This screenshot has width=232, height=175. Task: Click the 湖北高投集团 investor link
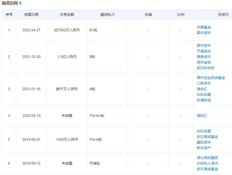[x=207, y=158]
